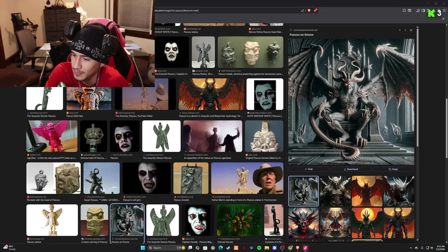Open the Super Pazuzu image from ultra.fandom.com
Screen dimensions: 448x252
(x=101, y=178)
